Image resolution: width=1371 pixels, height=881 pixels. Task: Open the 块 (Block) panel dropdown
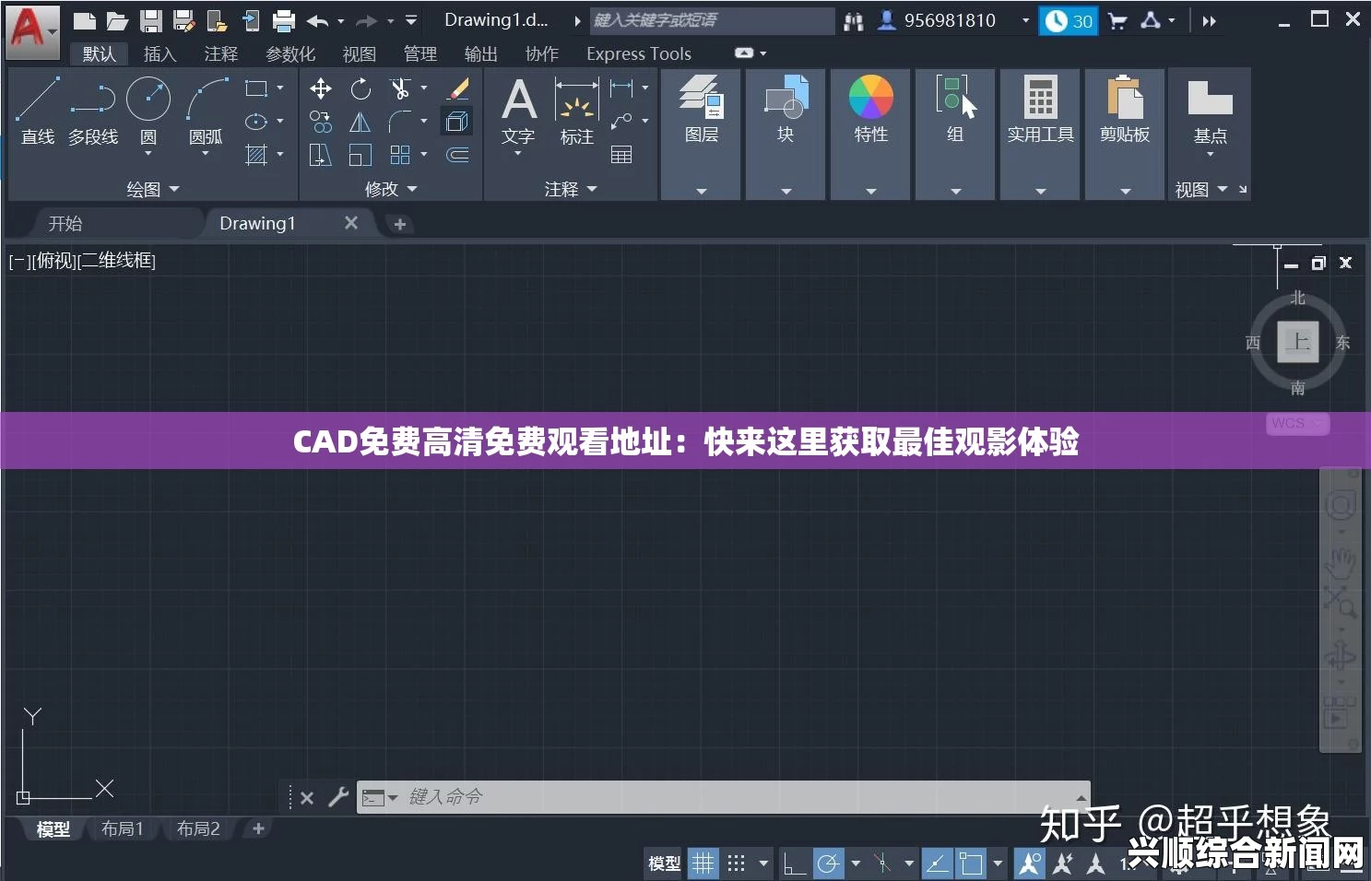point(786,192)
